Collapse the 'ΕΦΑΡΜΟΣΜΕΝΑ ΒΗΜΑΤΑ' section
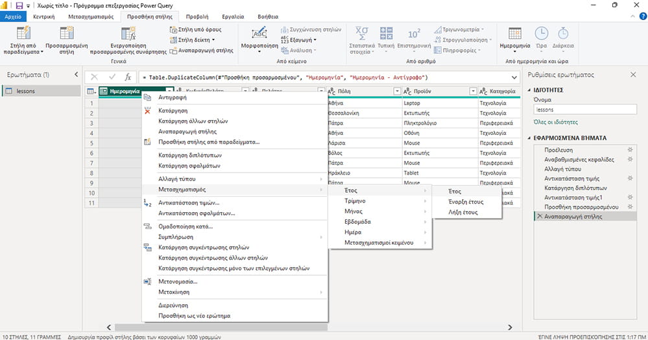This screenshot has height=340, width=648. click(529, 138)
